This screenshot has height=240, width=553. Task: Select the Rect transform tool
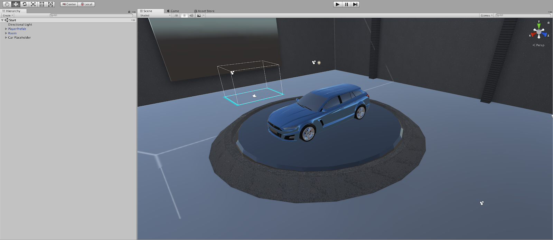pos(42,4)
